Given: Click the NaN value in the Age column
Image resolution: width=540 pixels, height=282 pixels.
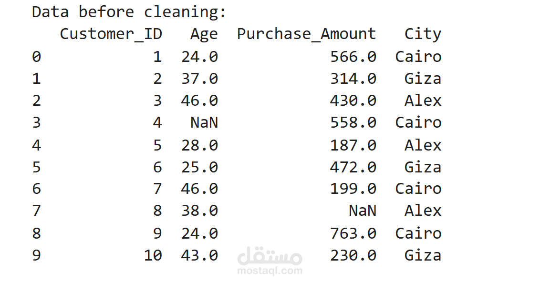Looking at the screenshot, I should pyautogui.click(x=204, y=122).
